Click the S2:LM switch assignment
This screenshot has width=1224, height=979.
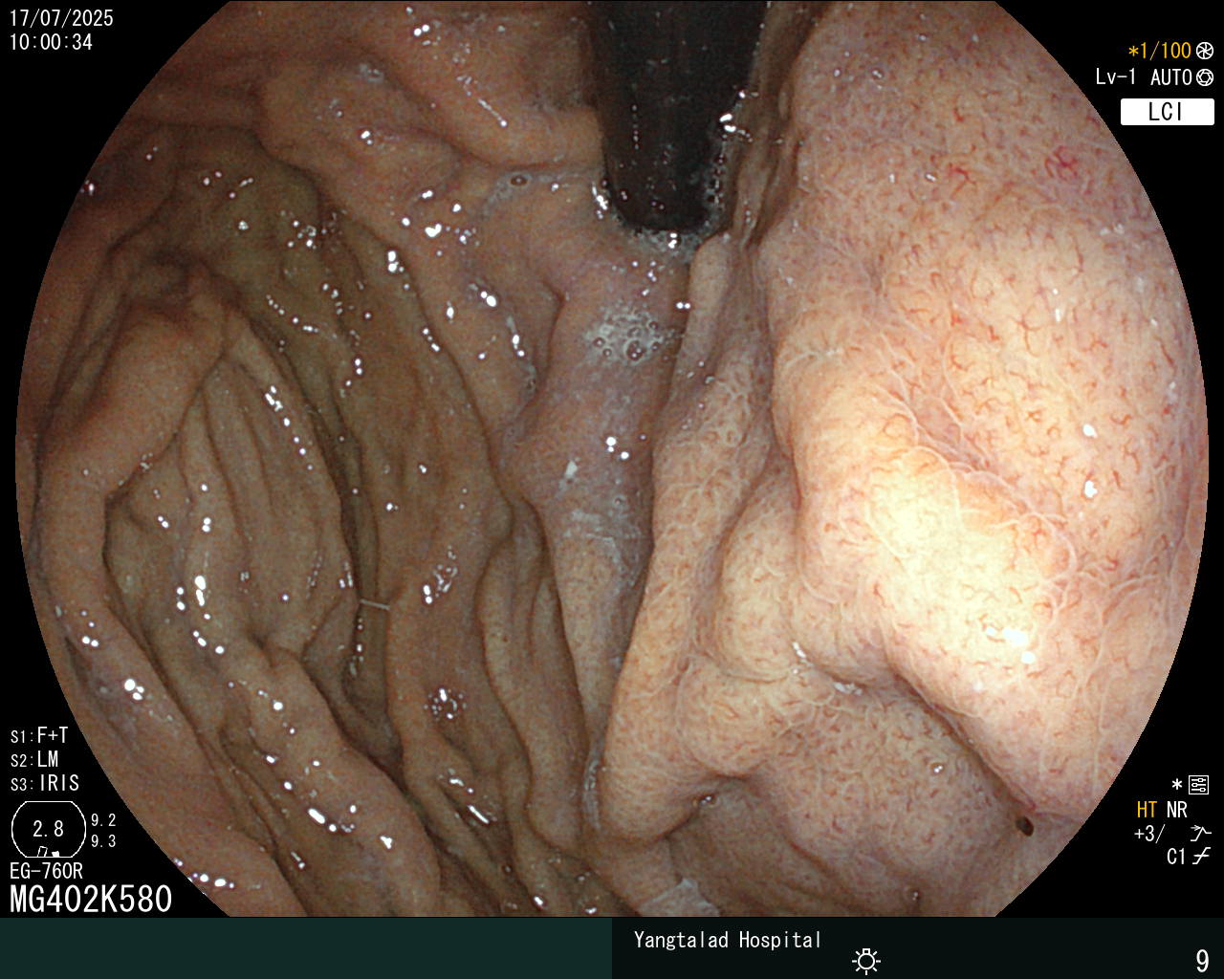coord(34,760)
